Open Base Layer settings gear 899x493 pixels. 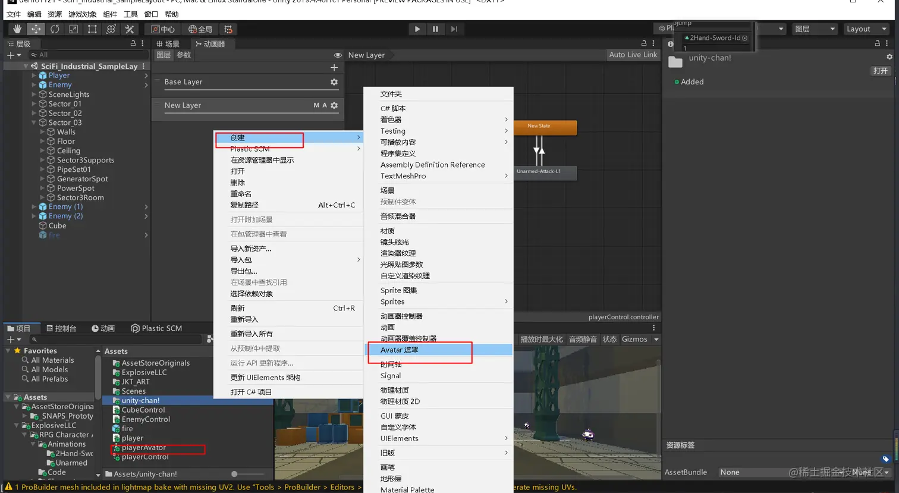(334, 82)
